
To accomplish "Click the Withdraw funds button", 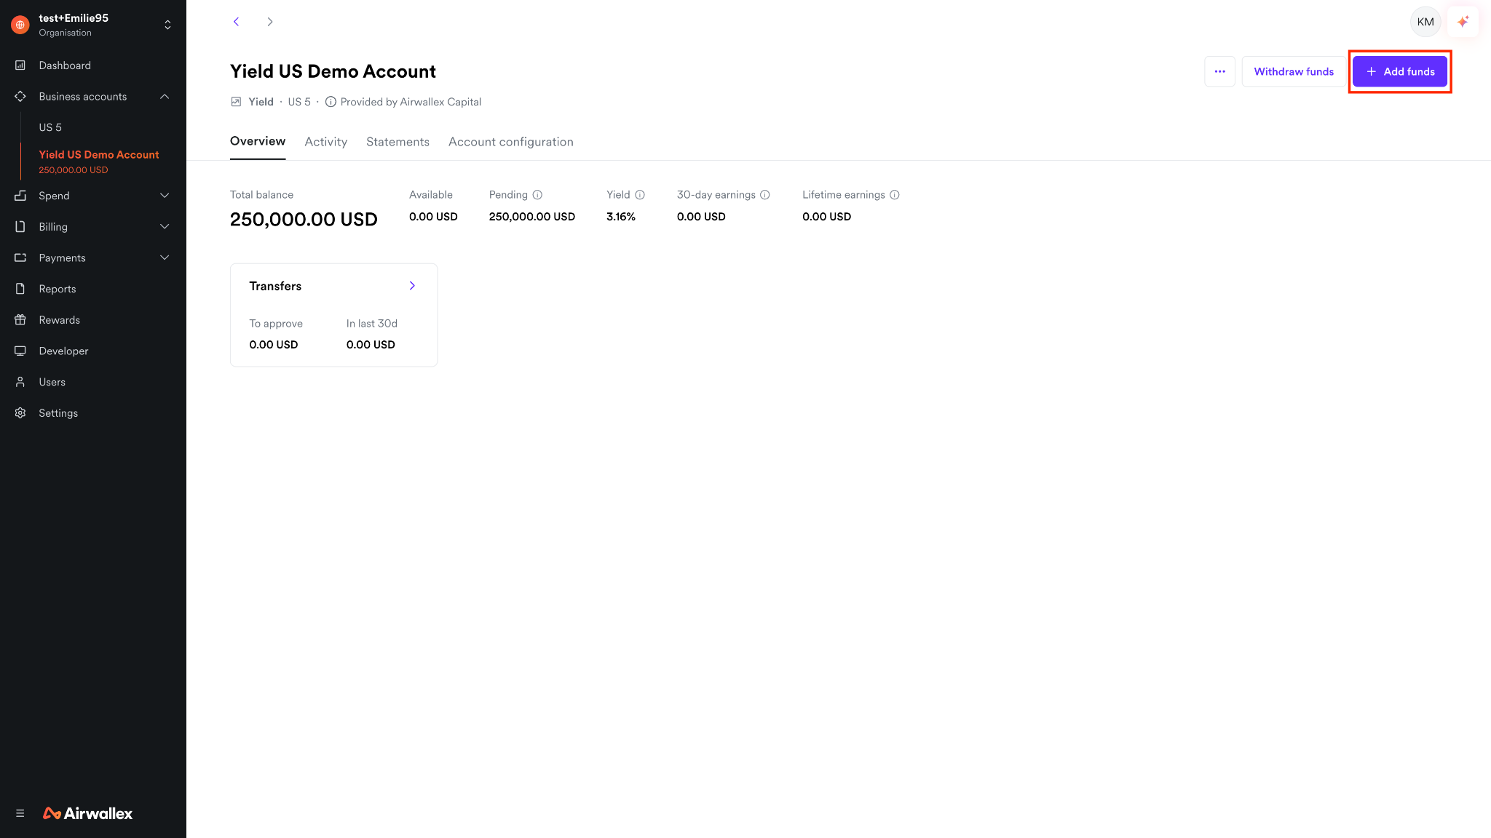I will tap(1294, 71).
